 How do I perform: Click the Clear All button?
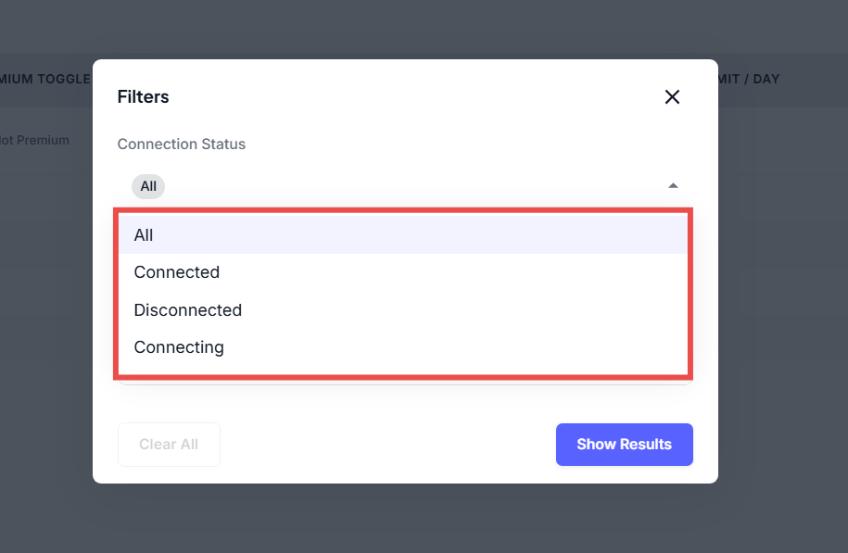pyautogui.click(x=169, y=445)
